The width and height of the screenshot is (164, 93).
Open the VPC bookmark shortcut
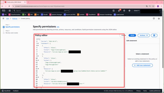[4, 15]
